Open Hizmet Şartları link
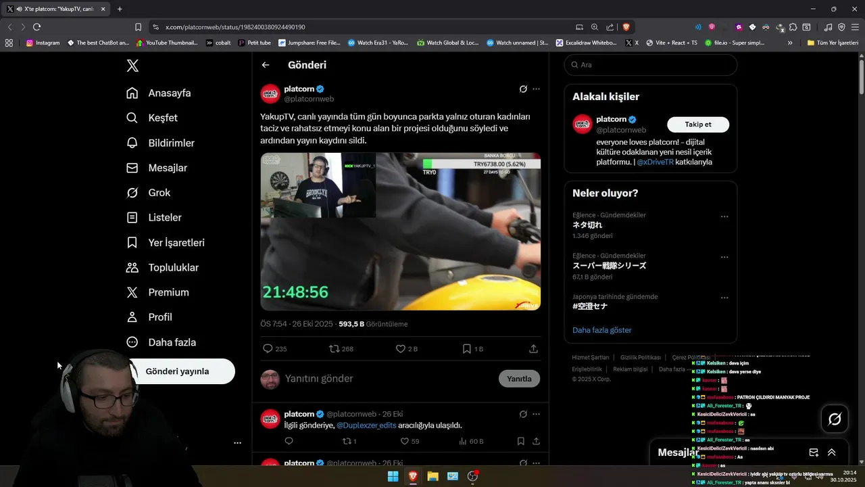Screen dimensions: 865x487 click(x=591, y=357)
